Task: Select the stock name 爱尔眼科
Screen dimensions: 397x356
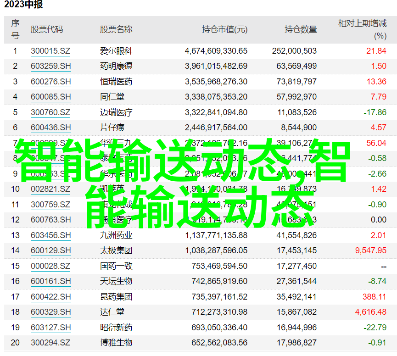Action: (x=116, y=51)
